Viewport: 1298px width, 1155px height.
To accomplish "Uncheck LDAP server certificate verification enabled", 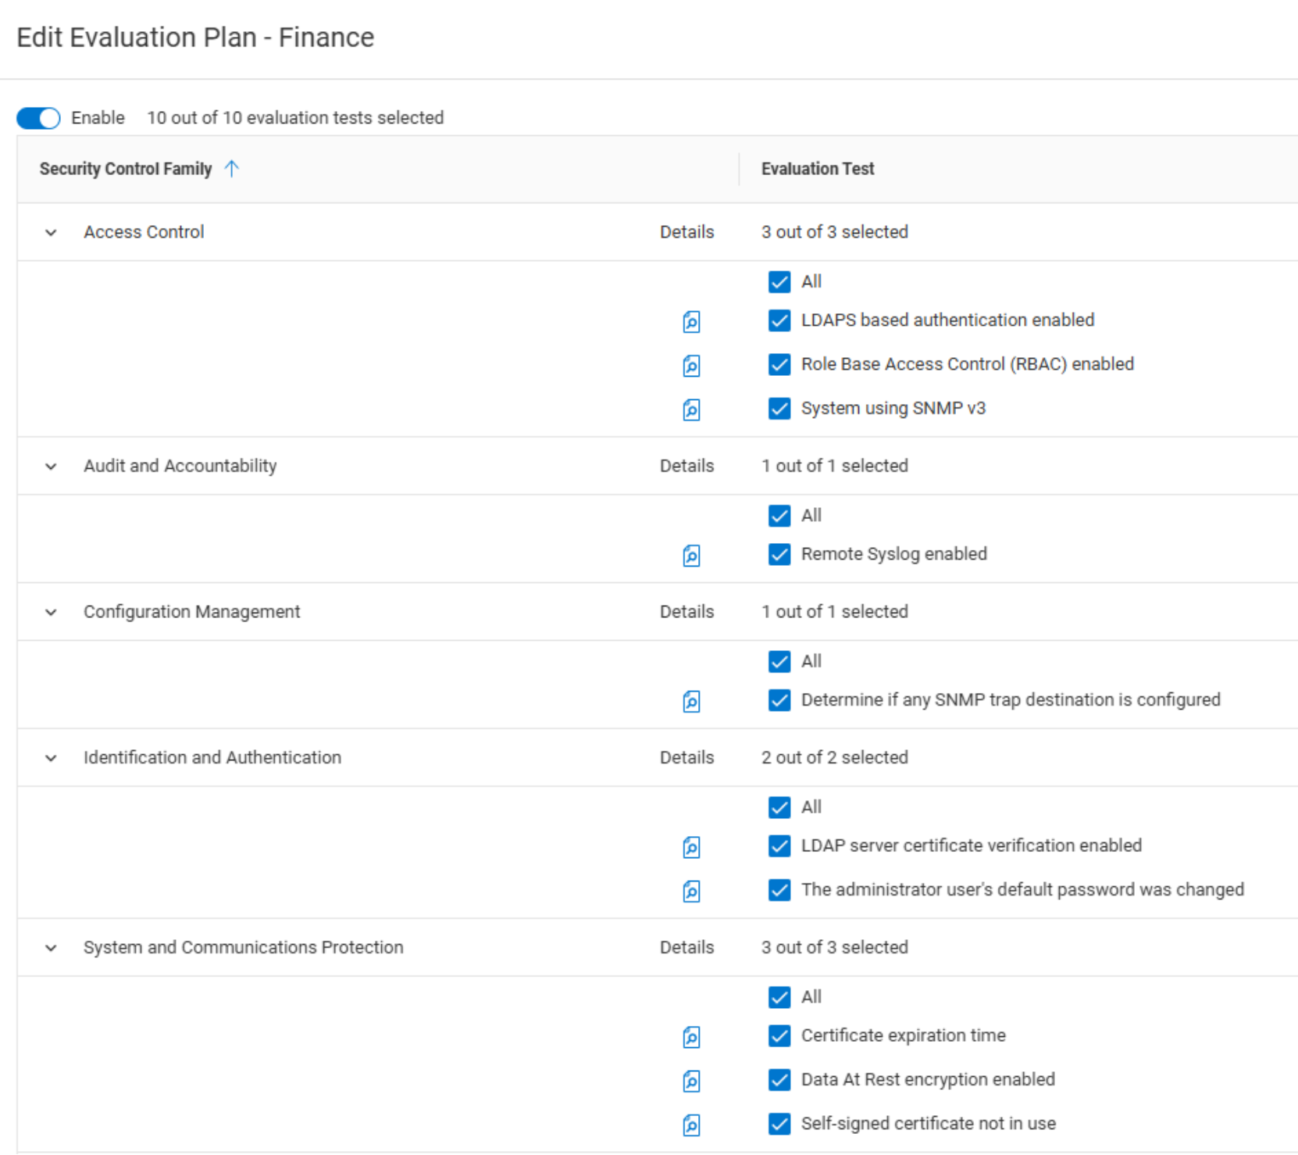I will click(x=779, y=846).
